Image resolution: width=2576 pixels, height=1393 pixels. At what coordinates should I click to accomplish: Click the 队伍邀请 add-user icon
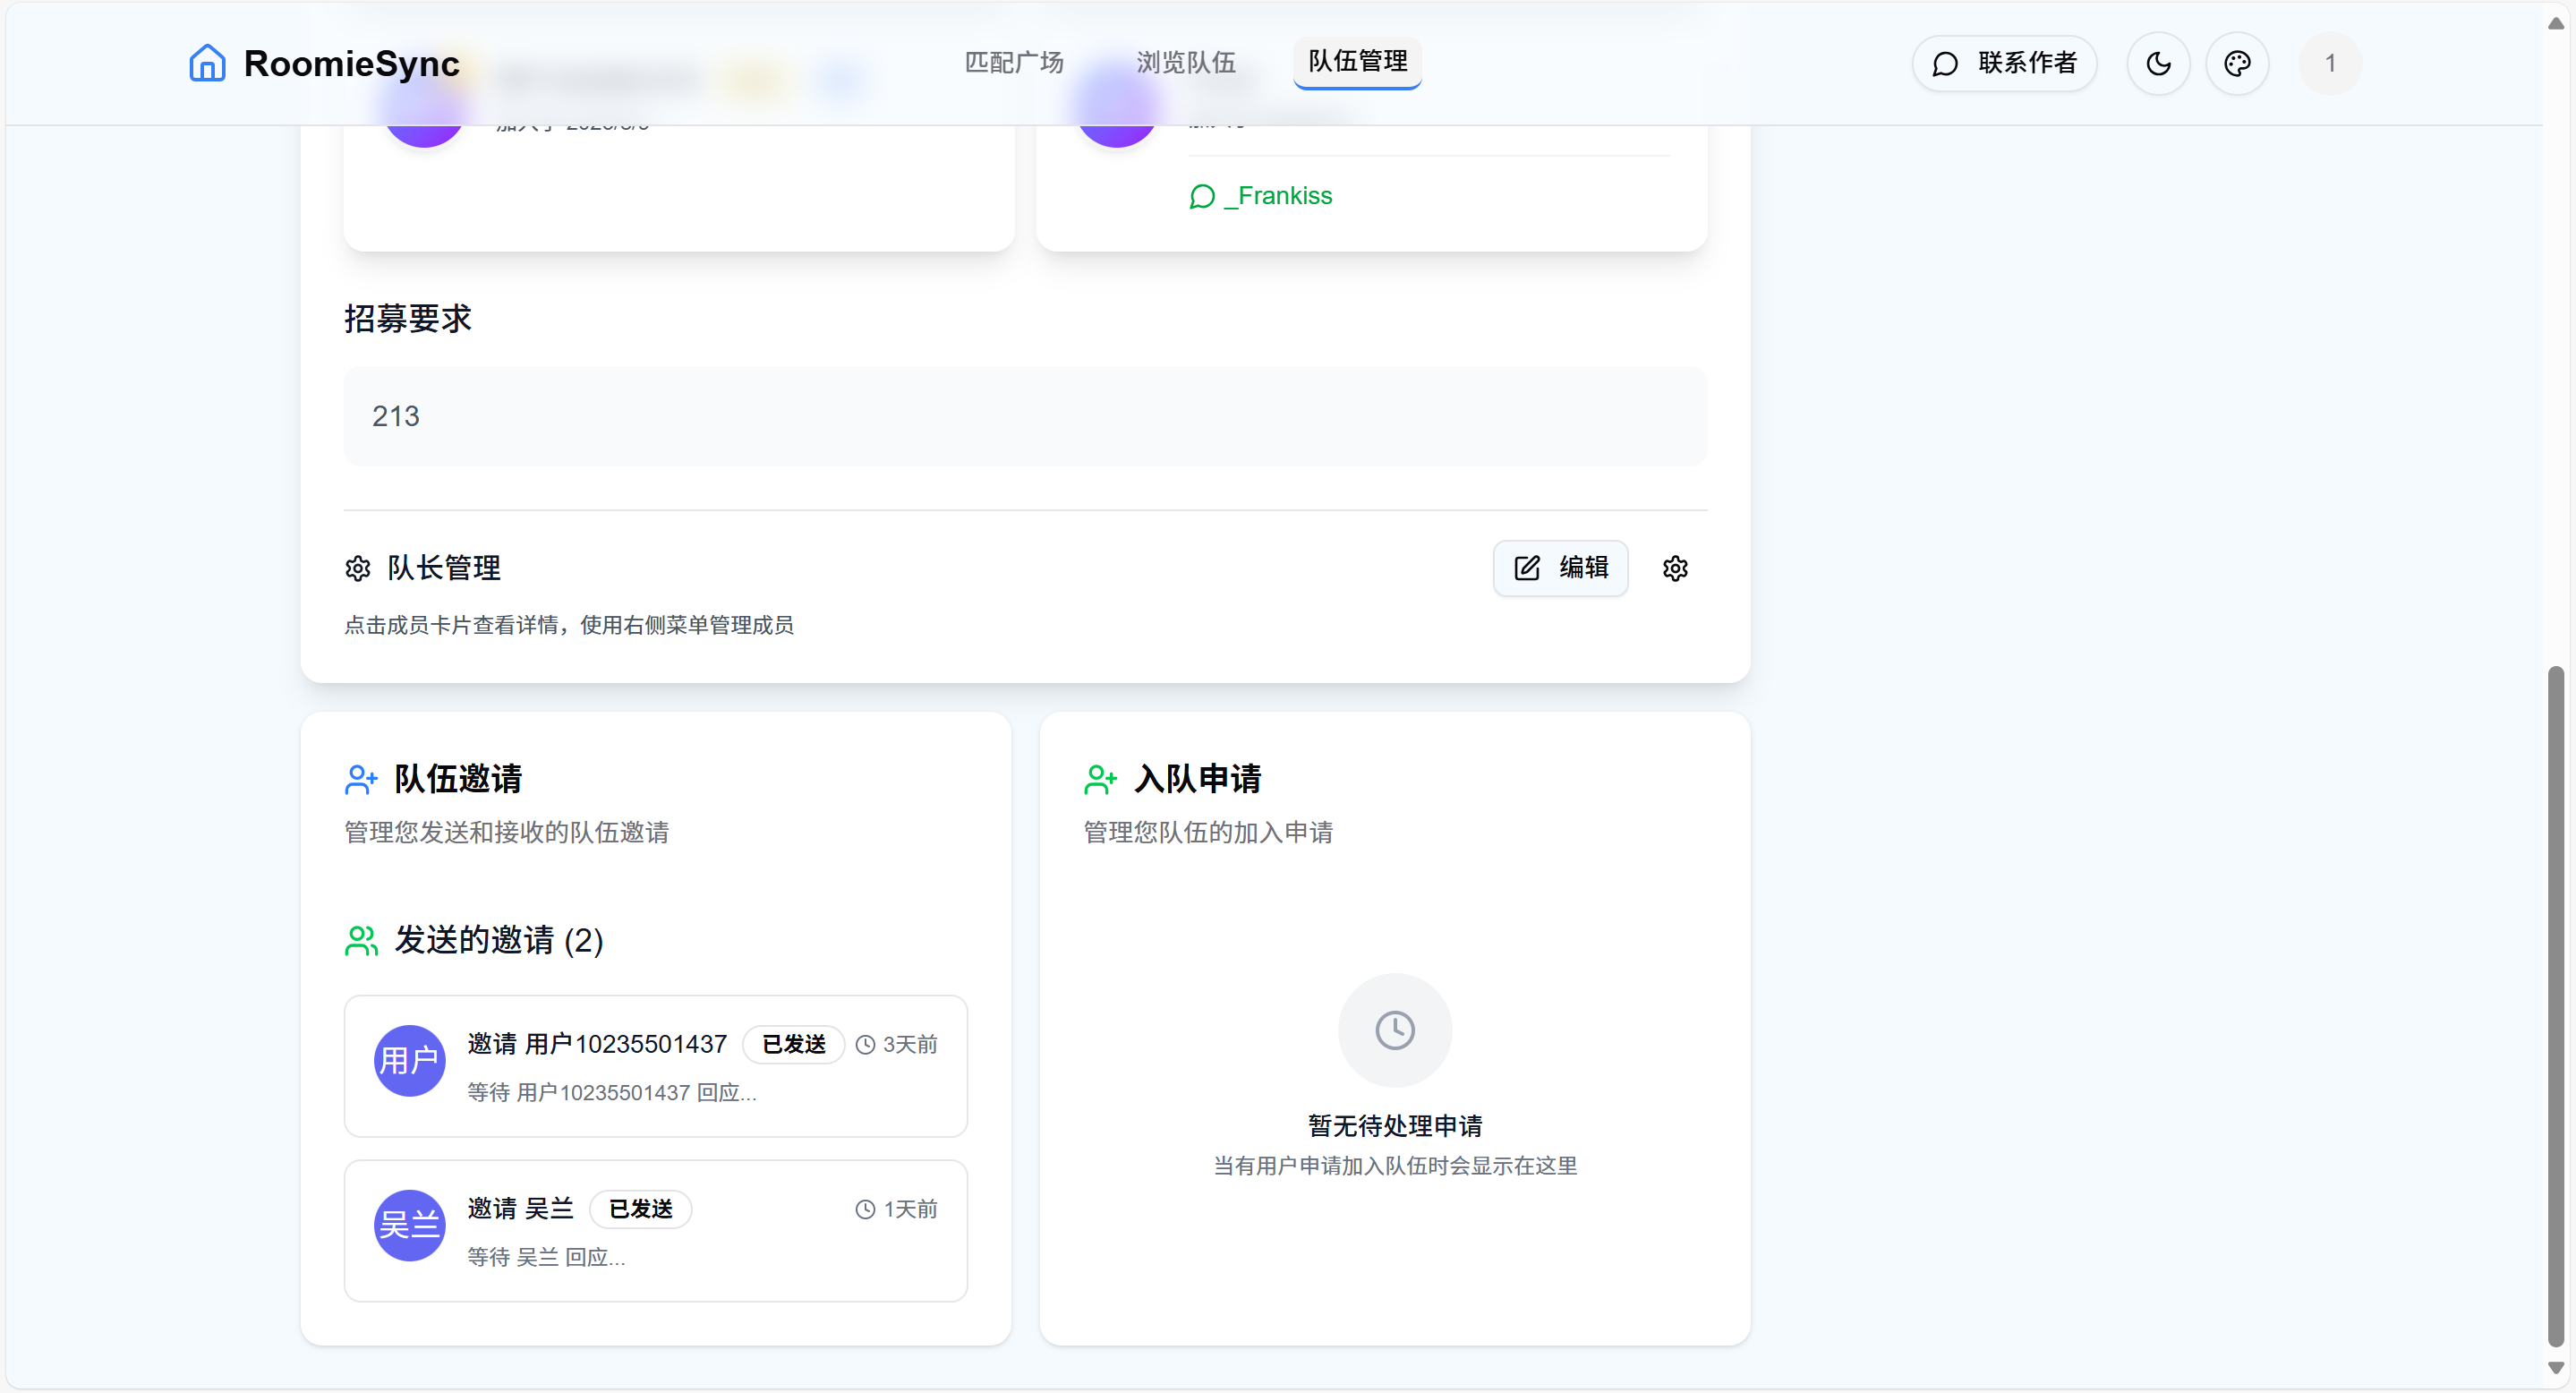click(x=361, y=780)
